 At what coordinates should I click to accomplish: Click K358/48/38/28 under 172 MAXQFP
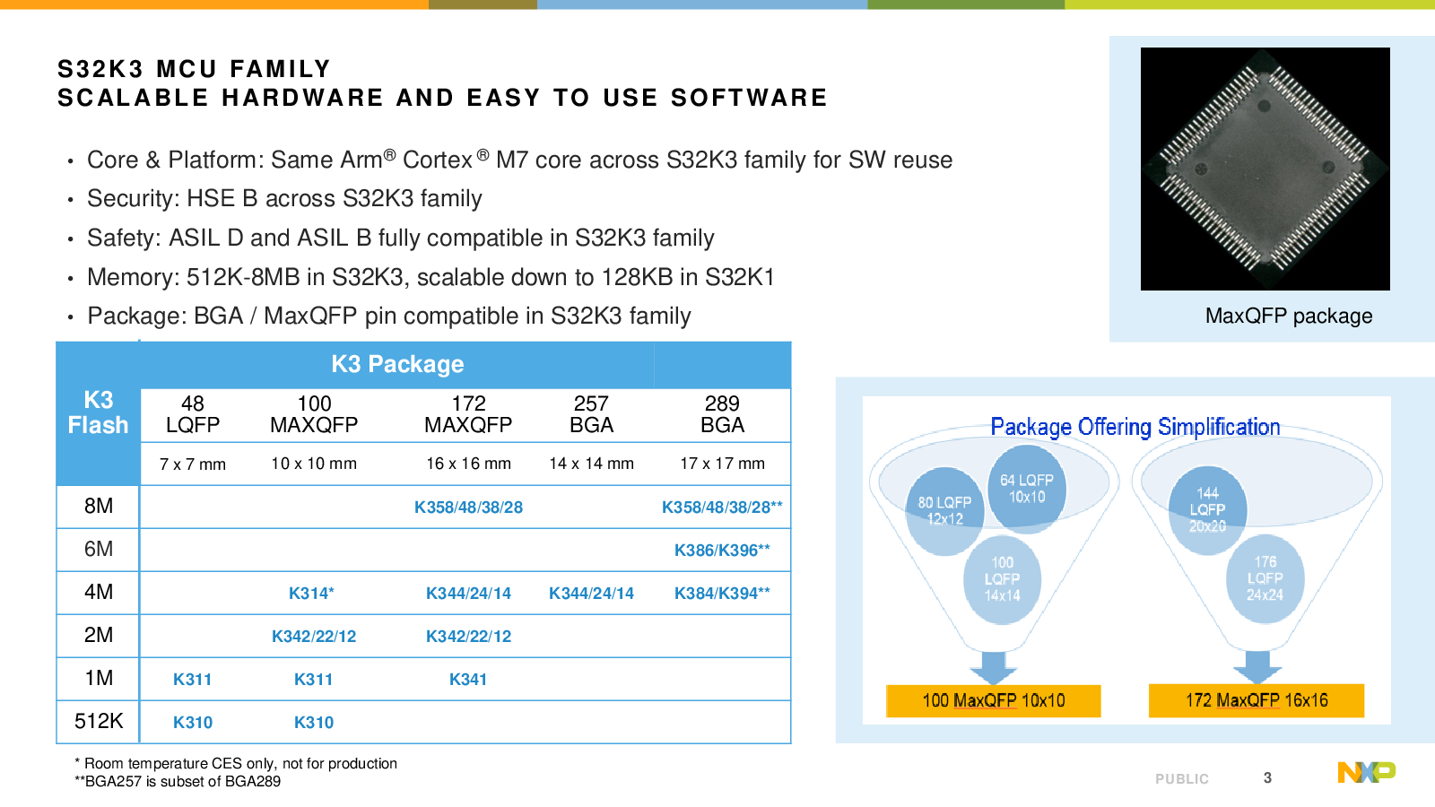tap(468, 508)
